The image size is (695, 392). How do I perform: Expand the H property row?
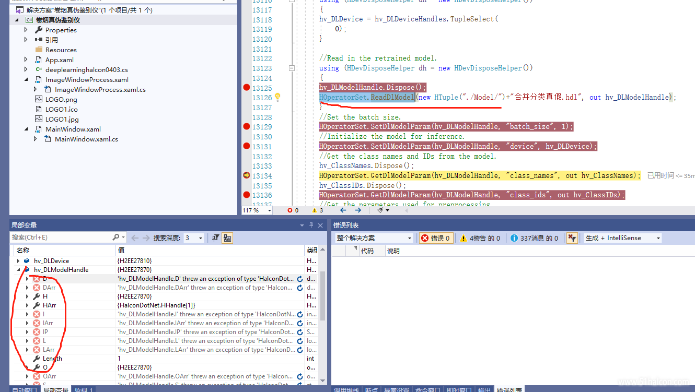(27, 296)
